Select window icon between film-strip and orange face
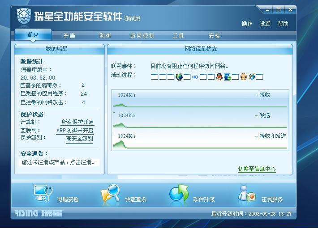The width and height of the screenshot is (318, 229). (235, 77)
